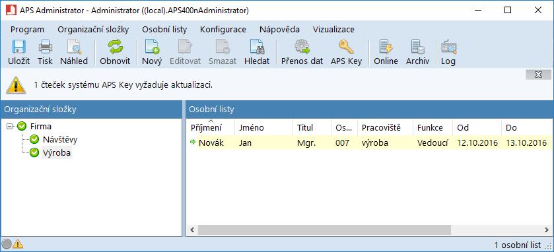The image size is (554, 252).
Task: Sort by the Do column header
Action: click(526, 127)
